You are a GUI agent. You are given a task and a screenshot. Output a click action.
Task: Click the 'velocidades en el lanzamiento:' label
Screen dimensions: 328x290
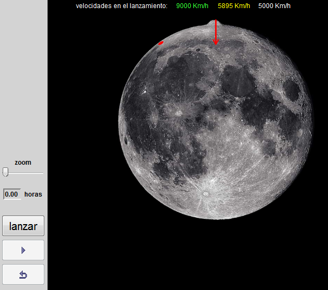point(122,6)
